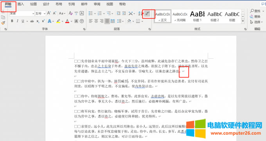Click the Decrease Font Size icon
The height and width of the screenshot is (141, 266).
[55, 13]
